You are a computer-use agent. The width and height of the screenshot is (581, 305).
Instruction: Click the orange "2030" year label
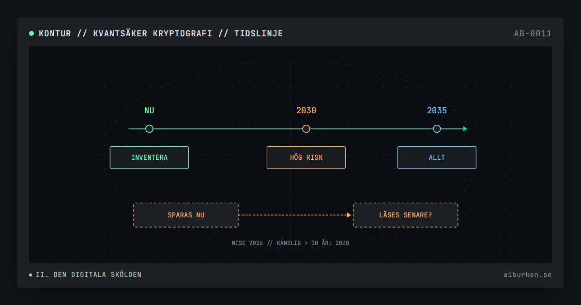coord(306,110)
